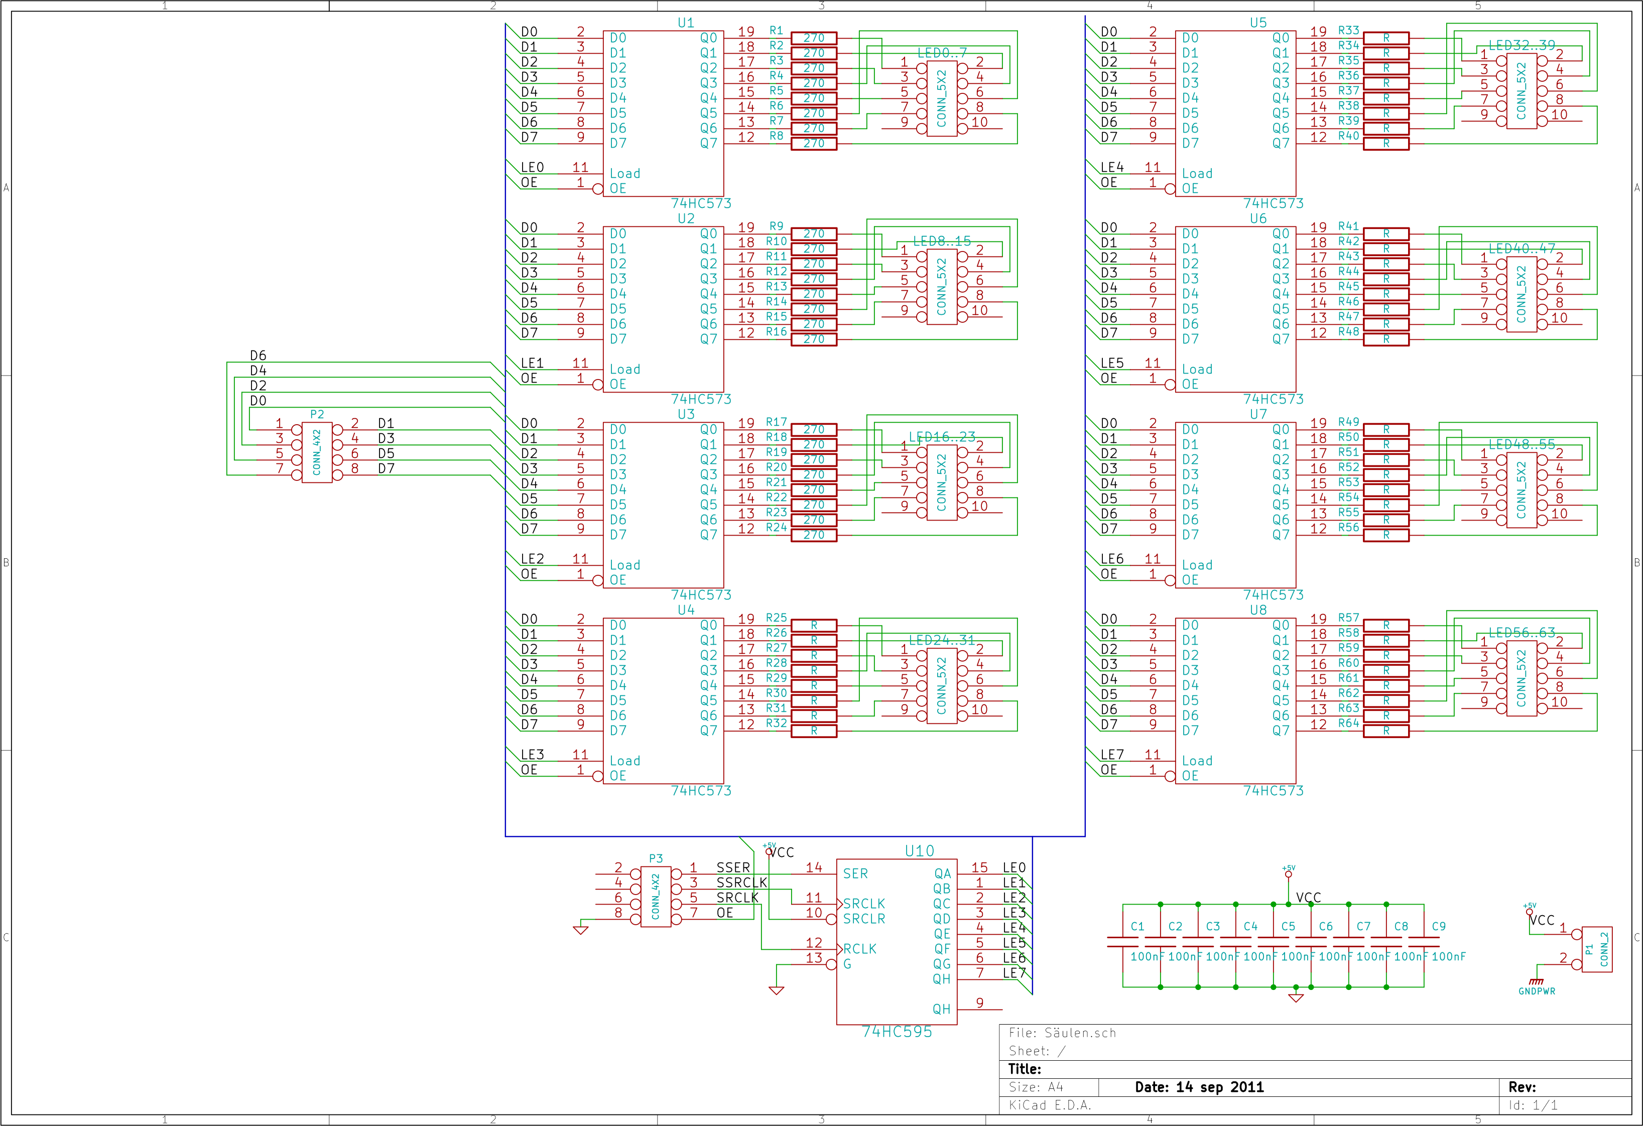1643x1126 pixels.
Task: Click the Id: 1/1 sheet number
Action: 1533,1105
